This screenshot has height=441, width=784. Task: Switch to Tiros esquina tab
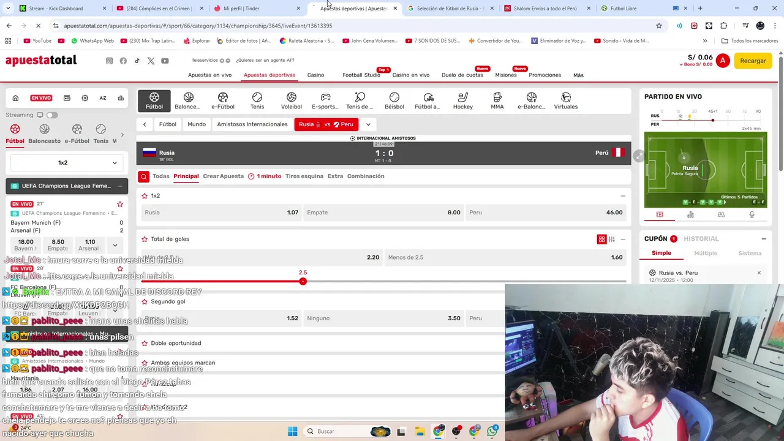click(x=304, y=176)
